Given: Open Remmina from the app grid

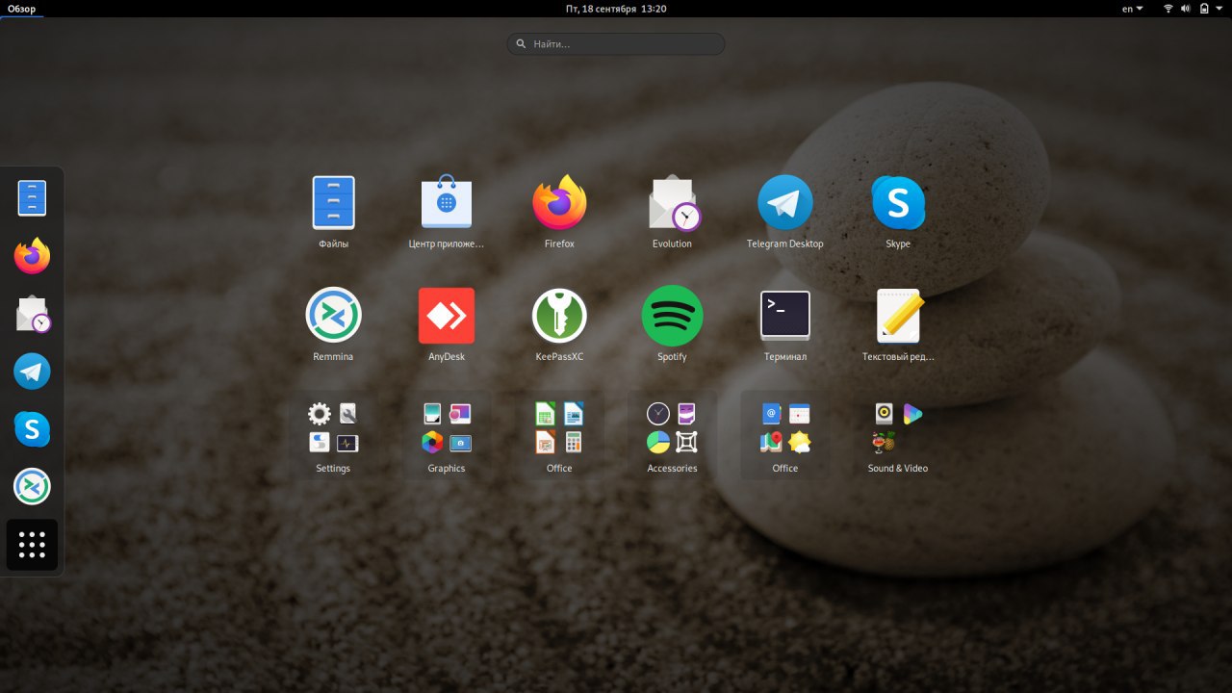Looking at the screenshot, I should 333,315.
